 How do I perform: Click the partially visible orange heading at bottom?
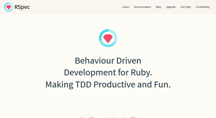108,117
